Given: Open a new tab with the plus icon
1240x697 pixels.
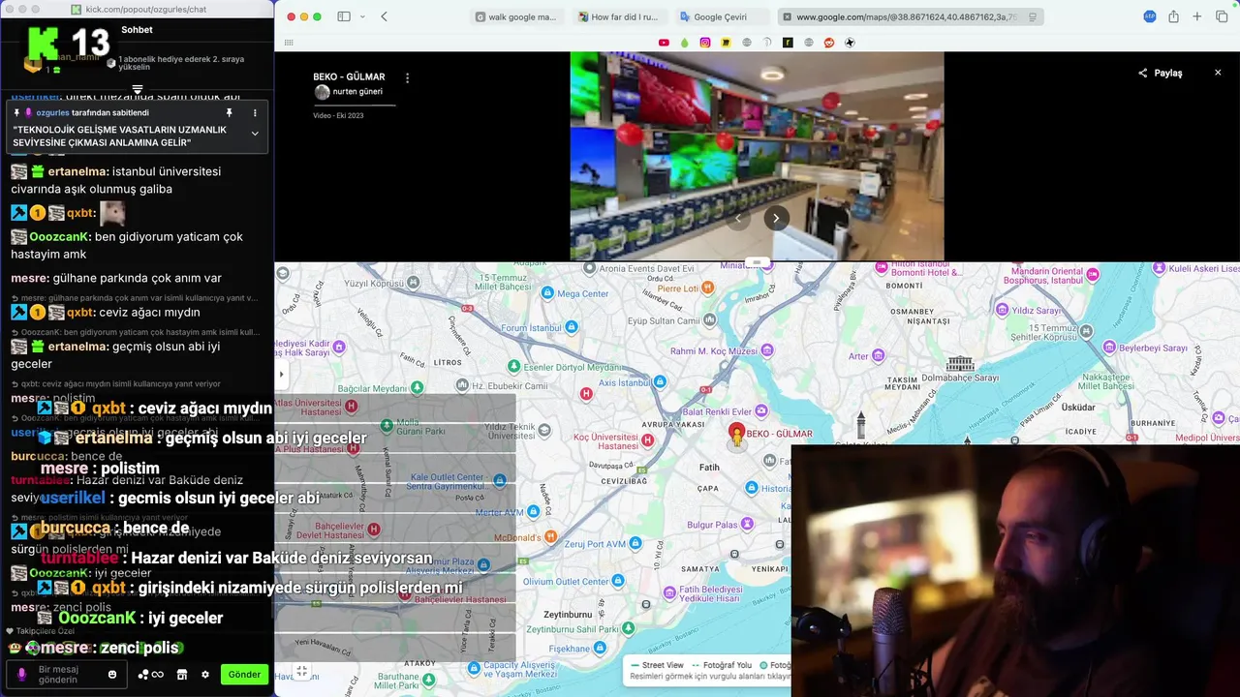Looking at the screenshot, I should [1197, 16].
